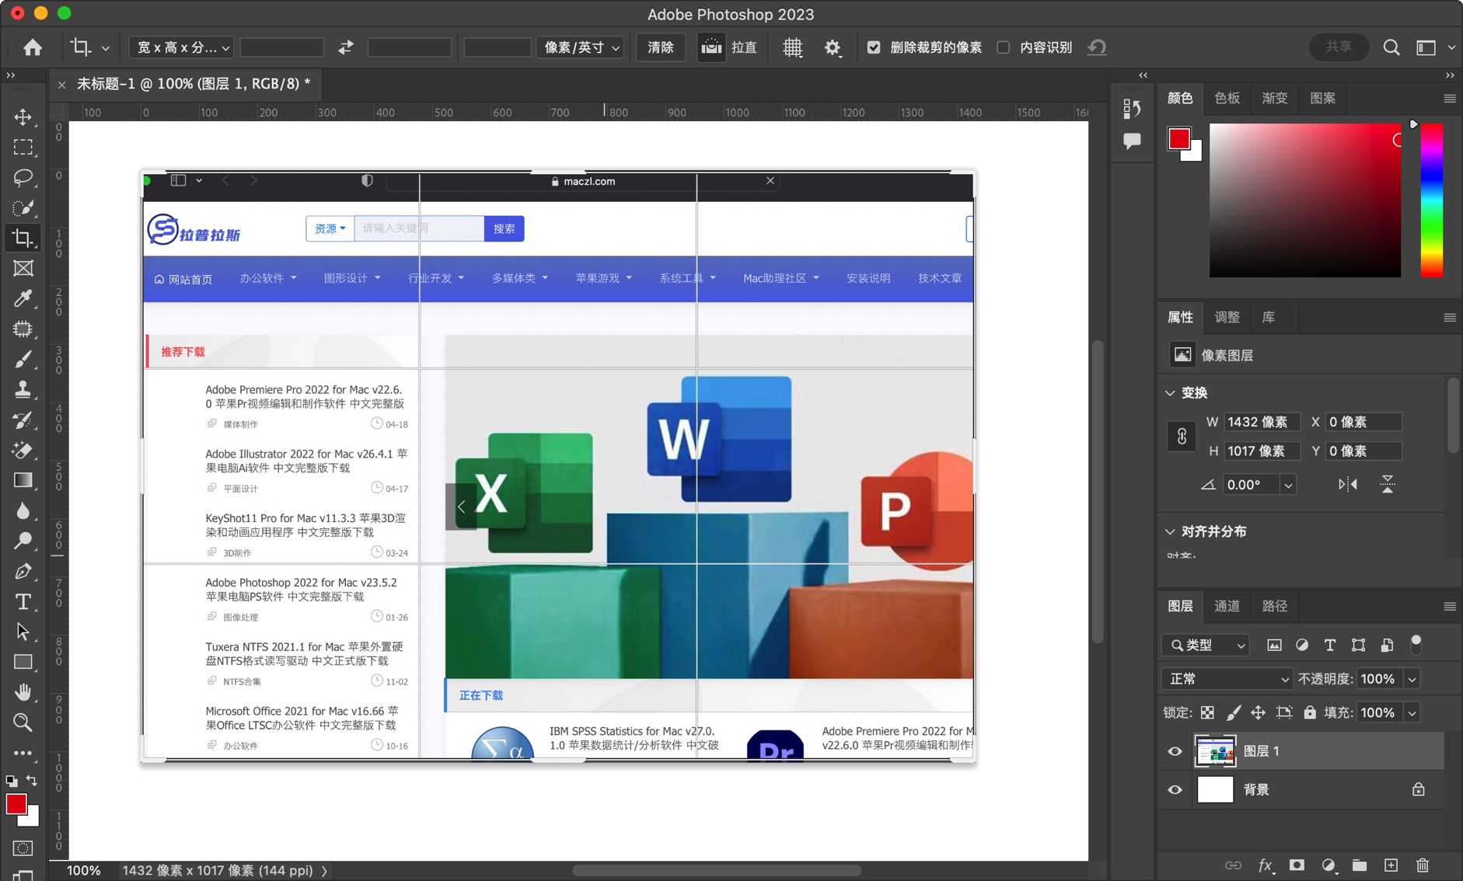
Task: Switch to 调整 adjustments tab
Action: 1227,317
